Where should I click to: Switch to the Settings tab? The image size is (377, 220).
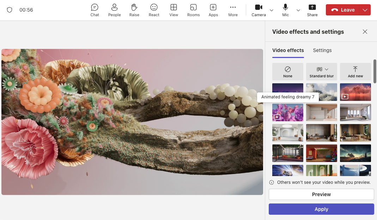tap(322, 50)
